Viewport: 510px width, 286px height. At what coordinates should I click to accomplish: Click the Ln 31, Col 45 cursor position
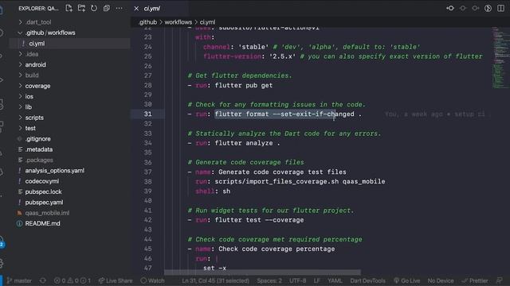(x=215, y=280)
